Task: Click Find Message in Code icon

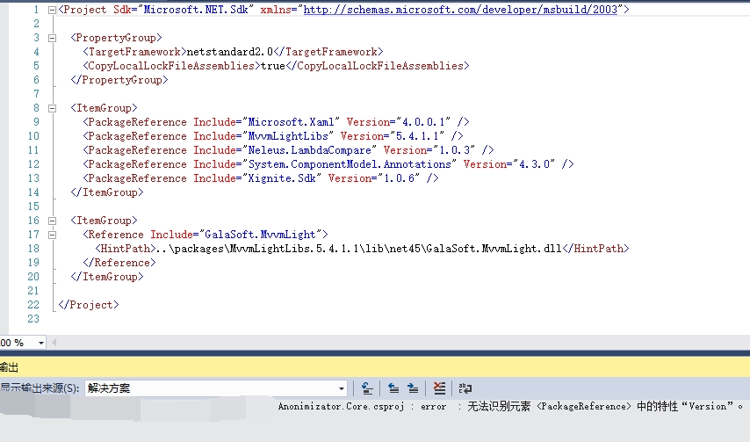Action: click(x=367, y=388)
